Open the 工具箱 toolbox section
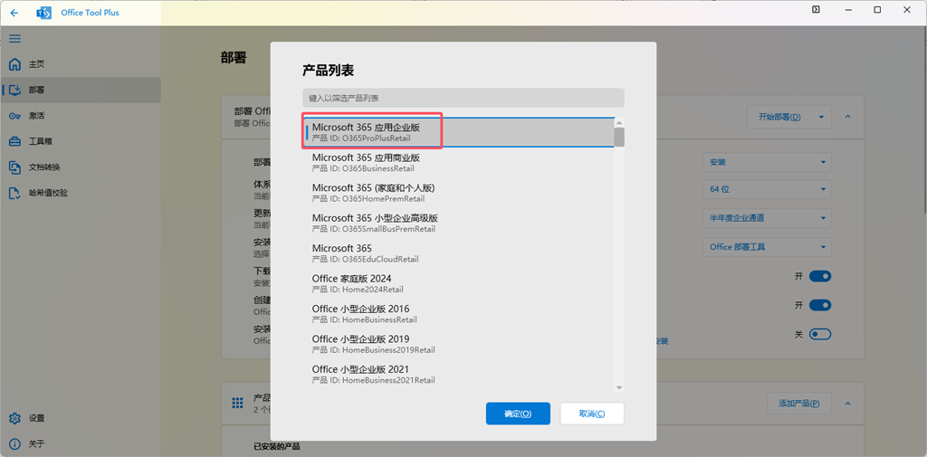Screen dimensions: 927x457 [x=81, y=141]
